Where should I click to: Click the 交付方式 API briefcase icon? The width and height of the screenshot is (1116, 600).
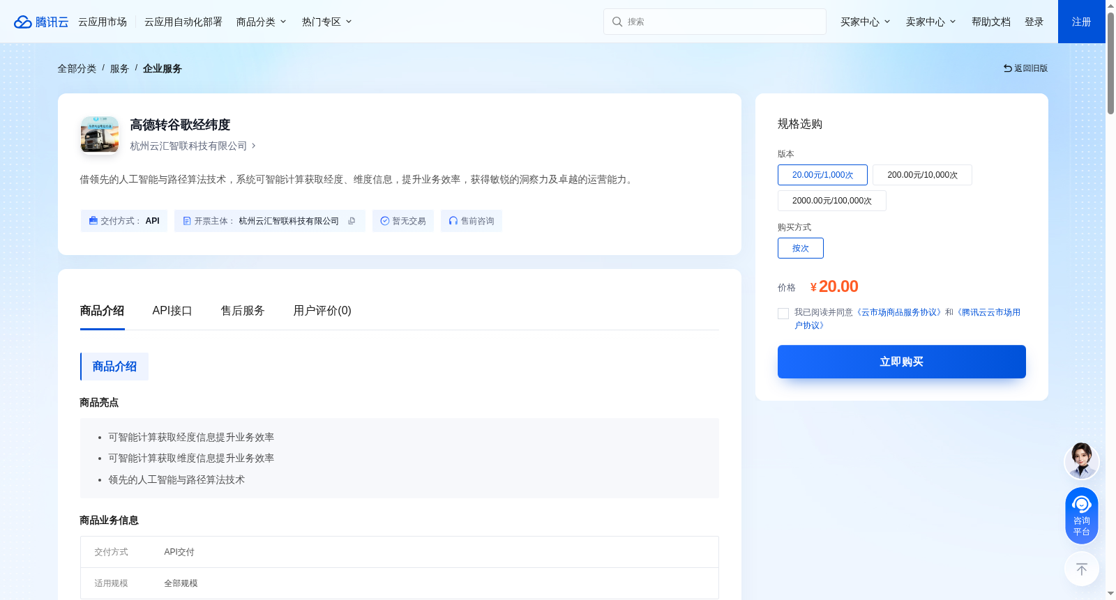pyautogui.click(x=93, y=221)
